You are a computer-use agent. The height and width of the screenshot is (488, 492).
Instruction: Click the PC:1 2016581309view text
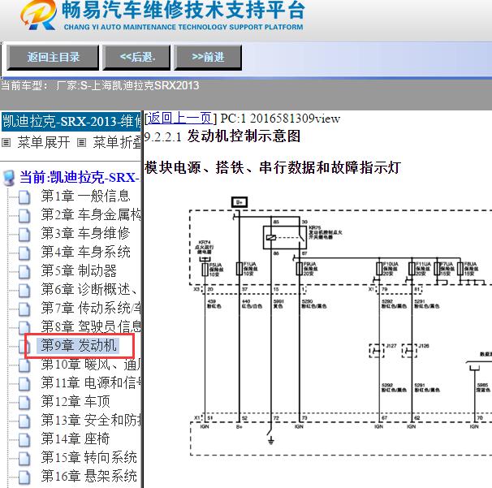280,119
